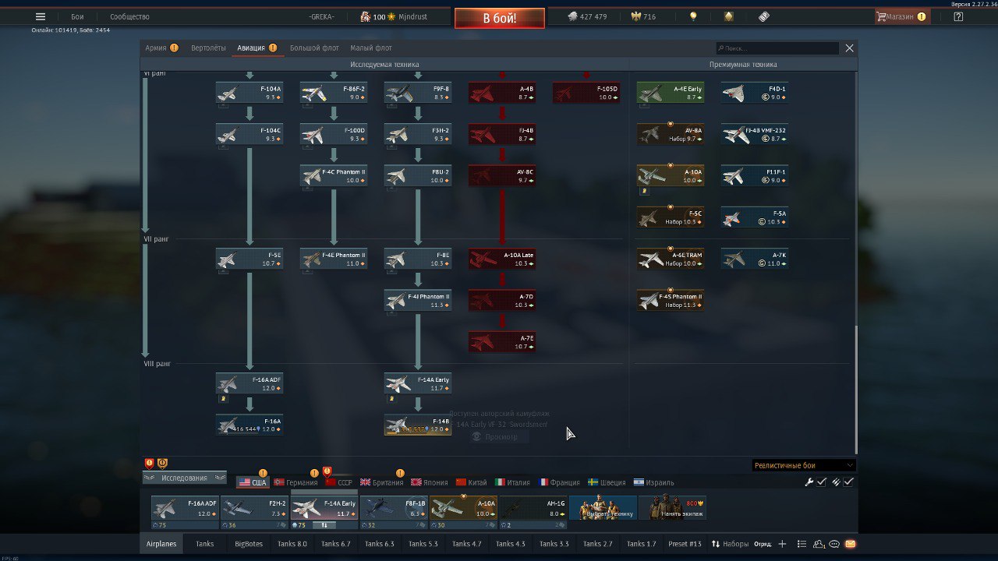The height and width of the screenshot is (561, 998).
Task: Open the contacts icon near chat
Action: (x=819, y=544)
